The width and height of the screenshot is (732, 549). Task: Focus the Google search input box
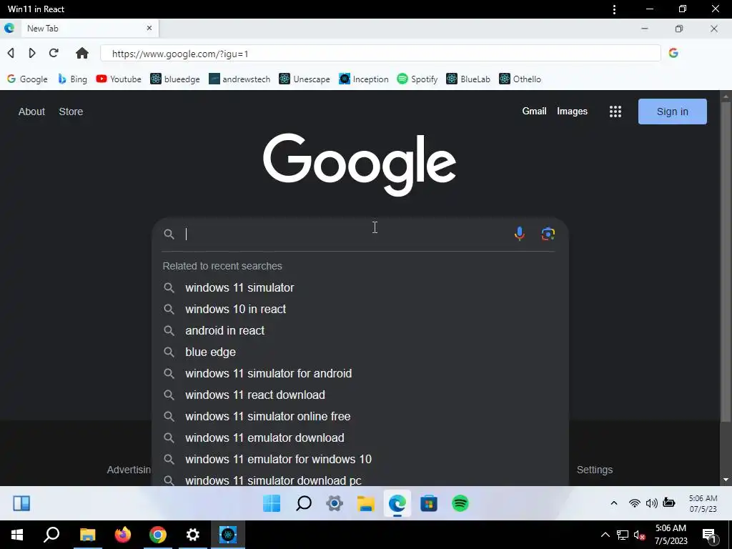click(345, 234)
